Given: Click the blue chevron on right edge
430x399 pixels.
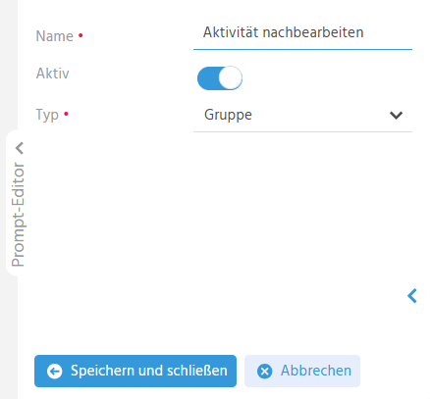Looking at the screenshot, I should pyautogui.click(x=412, y=296).
